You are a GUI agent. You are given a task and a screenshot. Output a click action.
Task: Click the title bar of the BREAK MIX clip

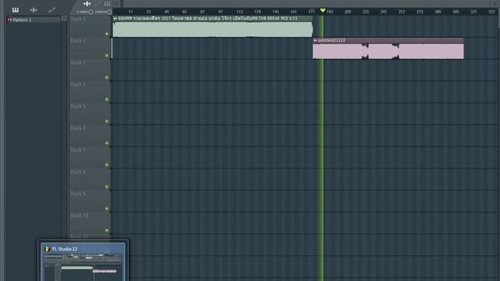[x=212, y=19]
